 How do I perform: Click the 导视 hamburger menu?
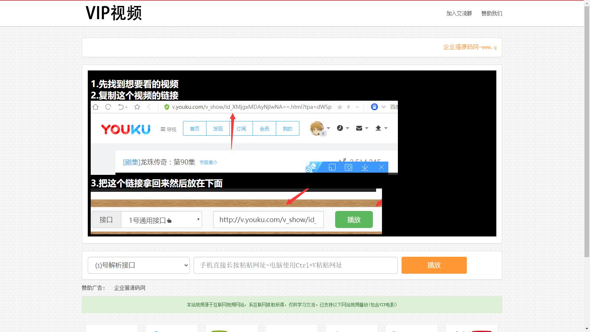click(x=169, y=129)
